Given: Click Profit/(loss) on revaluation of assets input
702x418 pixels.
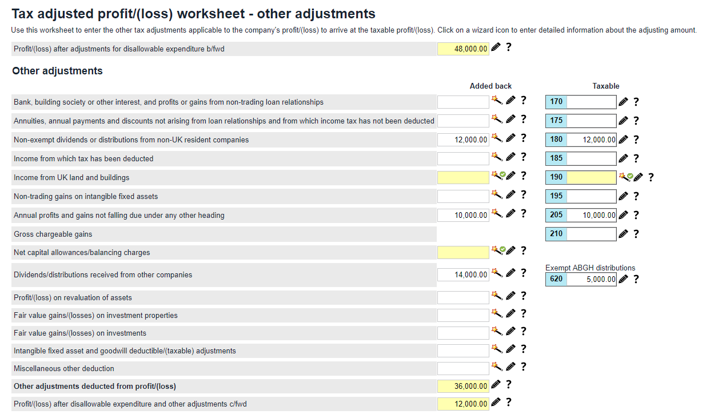Looking at the screenshot, I should 463,297.
